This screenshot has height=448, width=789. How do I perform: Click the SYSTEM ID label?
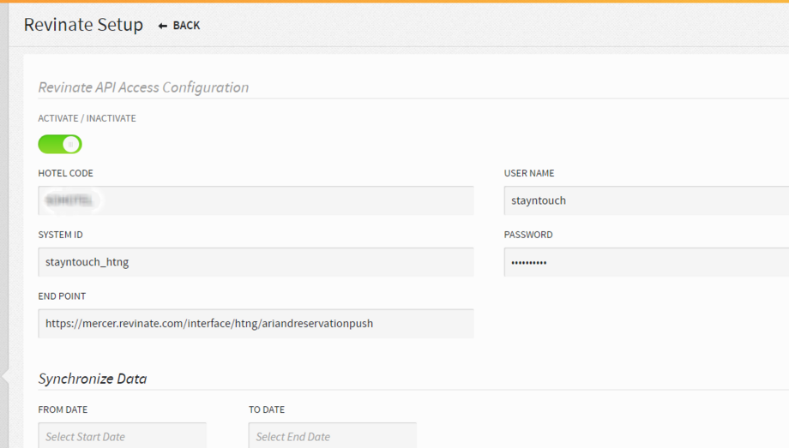(60, 235)
